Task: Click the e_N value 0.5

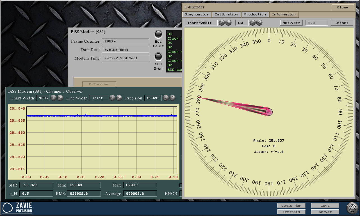Action: pyautogui.click(x=36, y=194)
